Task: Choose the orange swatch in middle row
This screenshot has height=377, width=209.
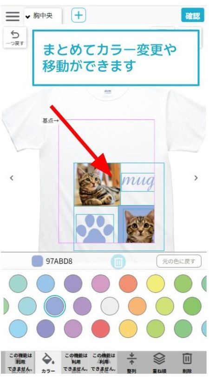Action: [x=137, y=306]
